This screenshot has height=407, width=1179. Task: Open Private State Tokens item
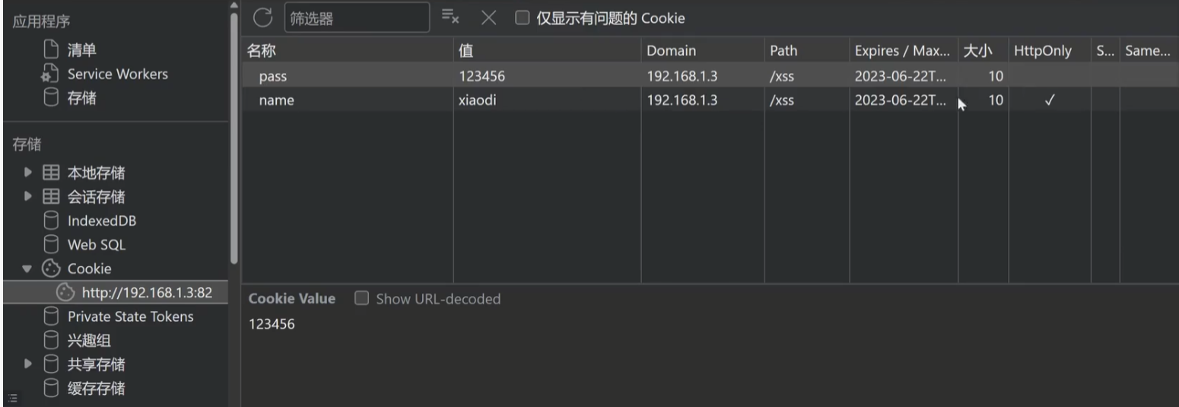tap(130, 316)
